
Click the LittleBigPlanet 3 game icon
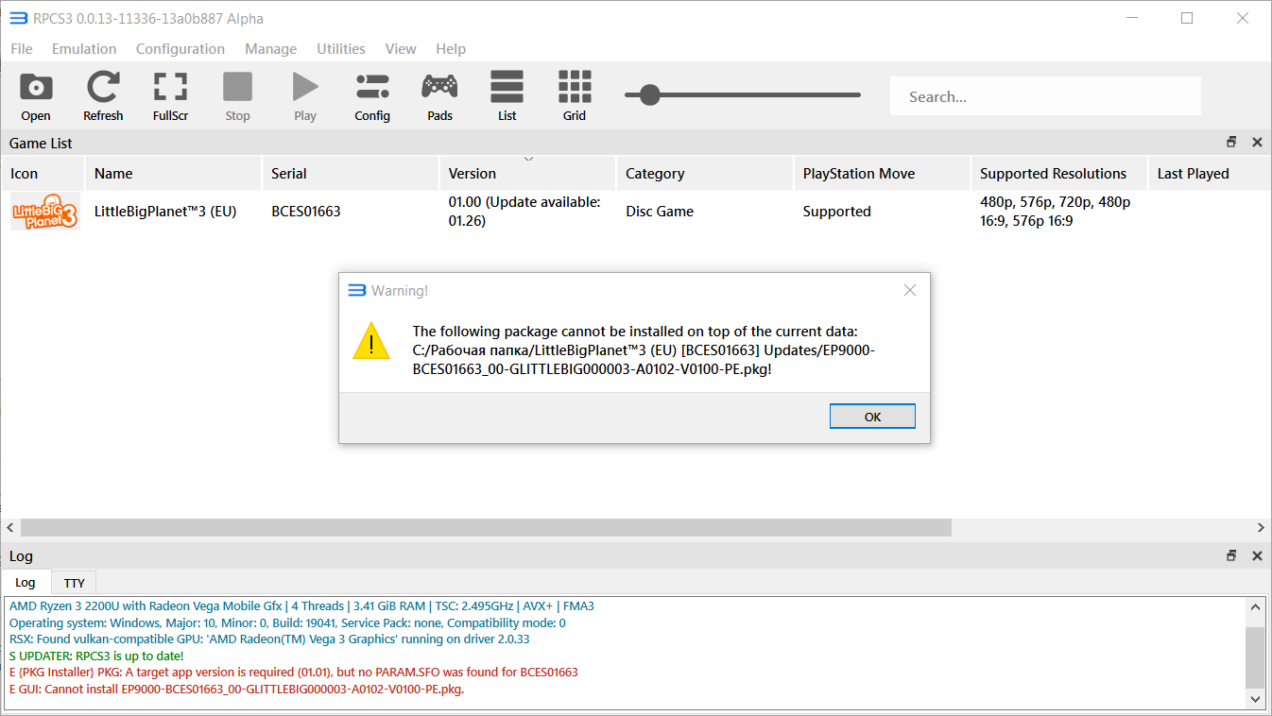[x=44, y=212]
